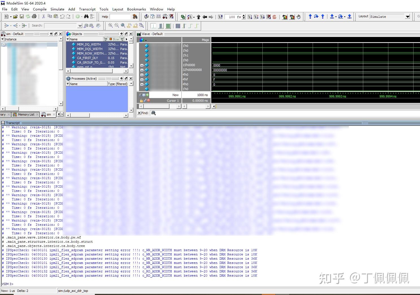Select the MEM_DQS_WIDTH object row
The width and height of the screenshot is (420, 295).
tap(90, 49)
